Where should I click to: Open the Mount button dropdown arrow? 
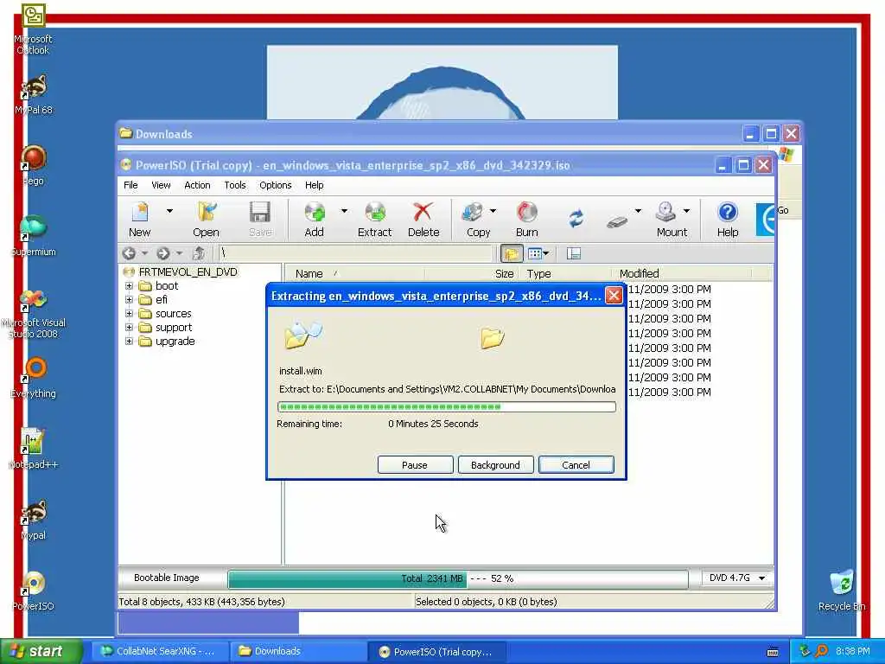pyautogui.click(x=686, y=211)
